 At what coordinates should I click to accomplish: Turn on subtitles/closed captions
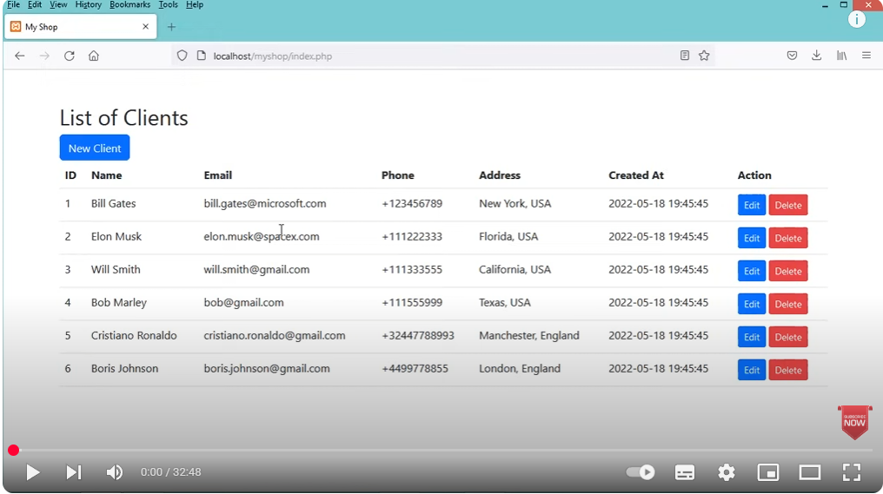click(685, 472)
